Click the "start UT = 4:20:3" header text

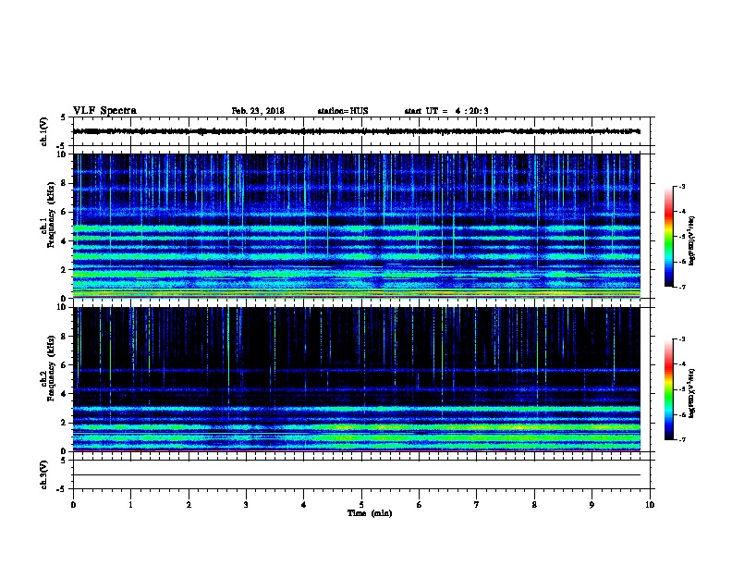tap(446, 111)
